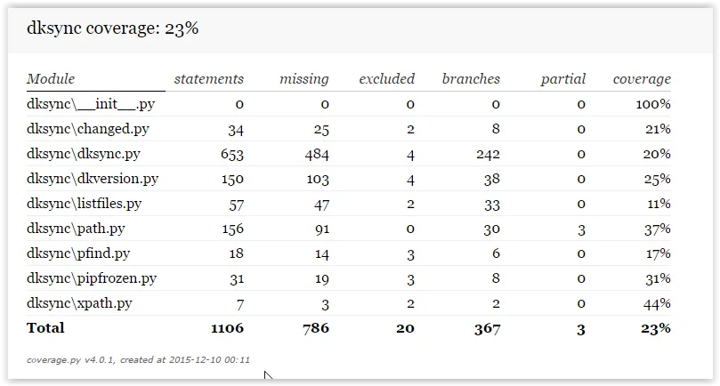Open the dksync\dksync.py module link
This screenshot has height=386, width=720.
83,154
